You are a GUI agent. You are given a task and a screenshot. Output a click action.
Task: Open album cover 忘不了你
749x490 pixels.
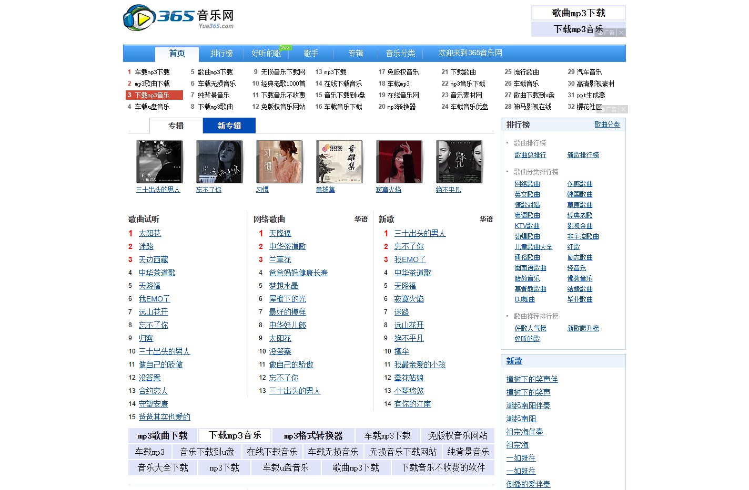219,162
